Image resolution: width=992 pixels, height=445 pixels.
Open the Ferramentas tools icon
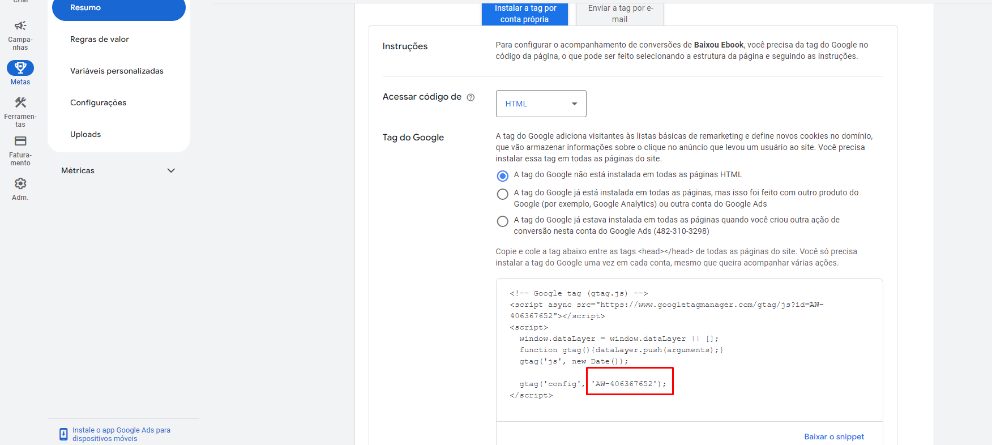(x=20, y=102)
